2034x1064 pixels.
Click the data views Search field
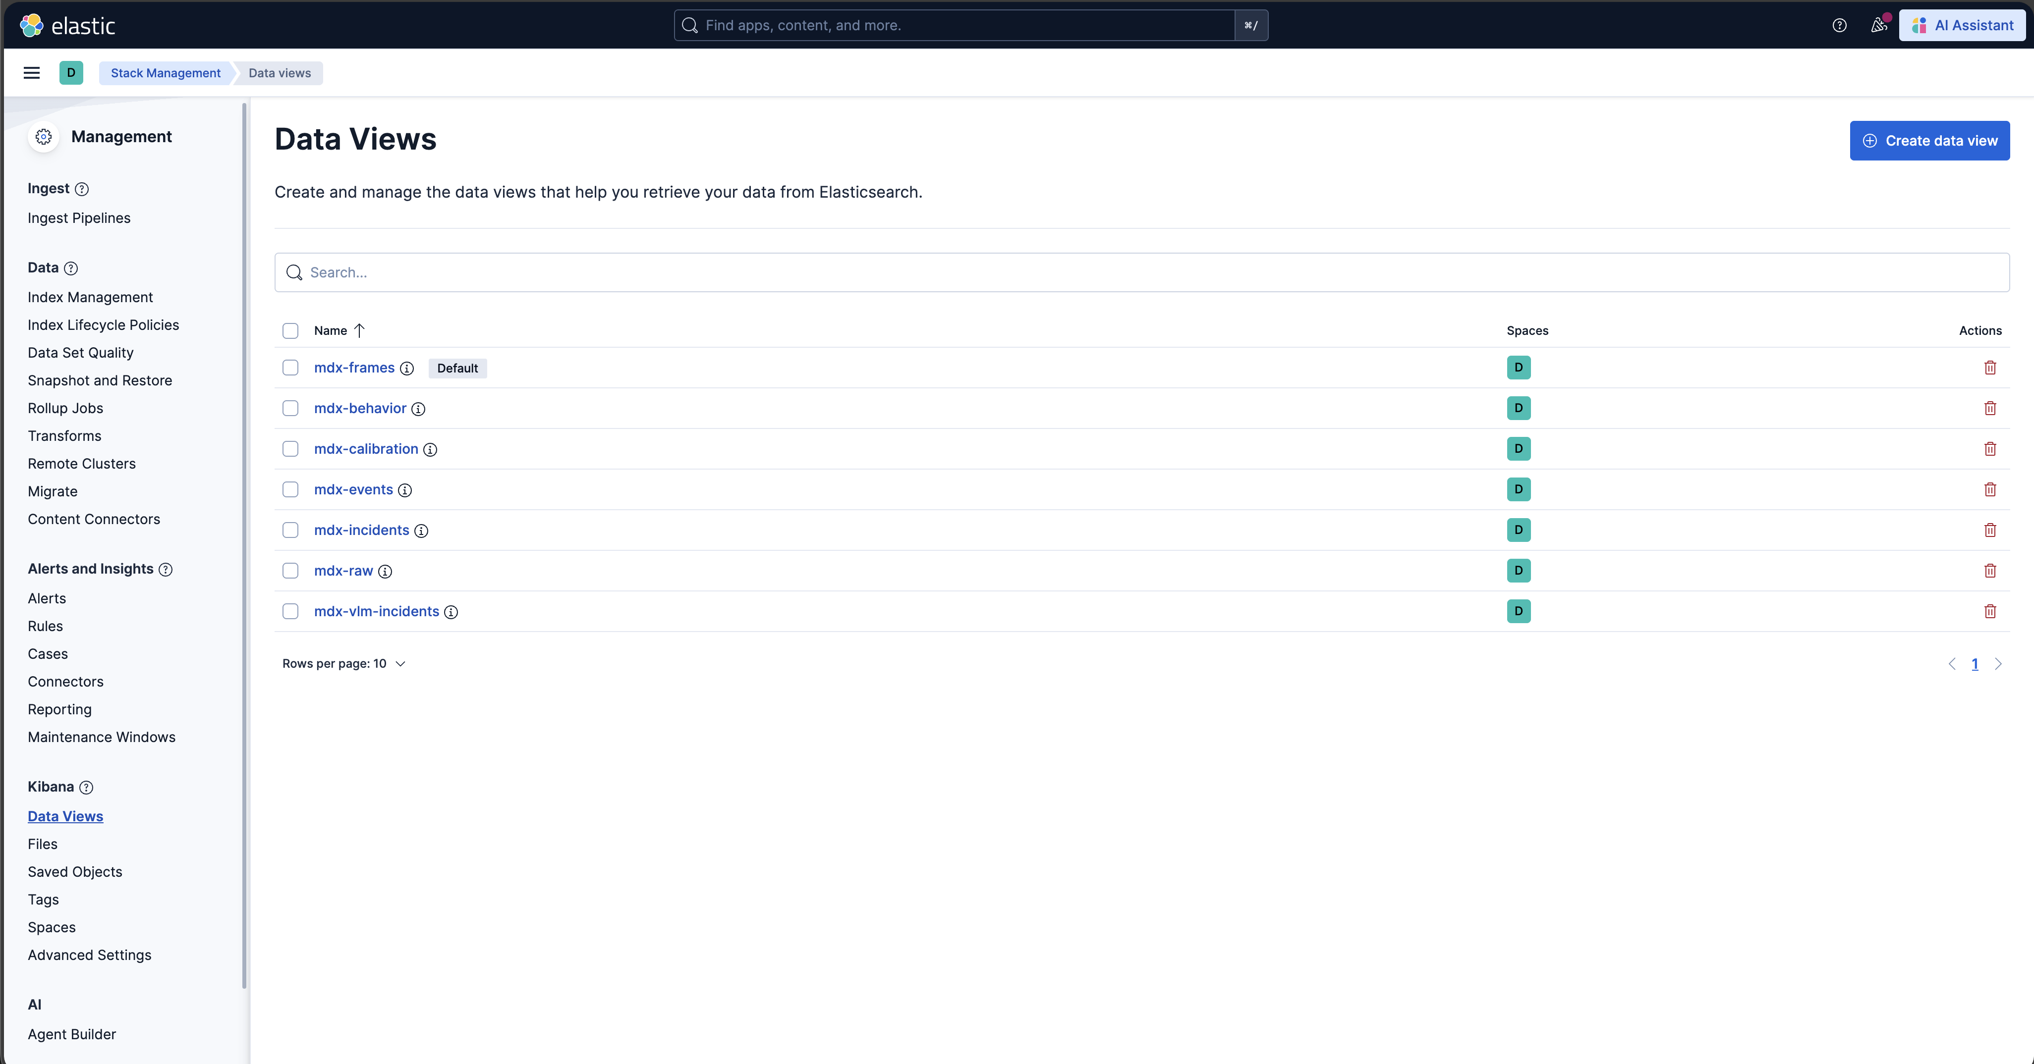point(1141,272)
